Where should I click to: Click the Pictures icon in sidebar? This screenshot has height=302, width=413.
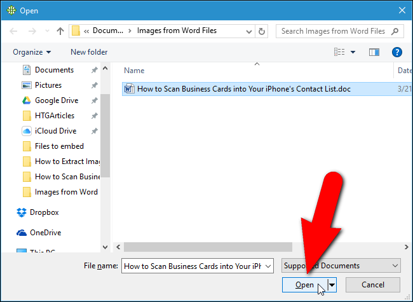click(x=26, y=85)
